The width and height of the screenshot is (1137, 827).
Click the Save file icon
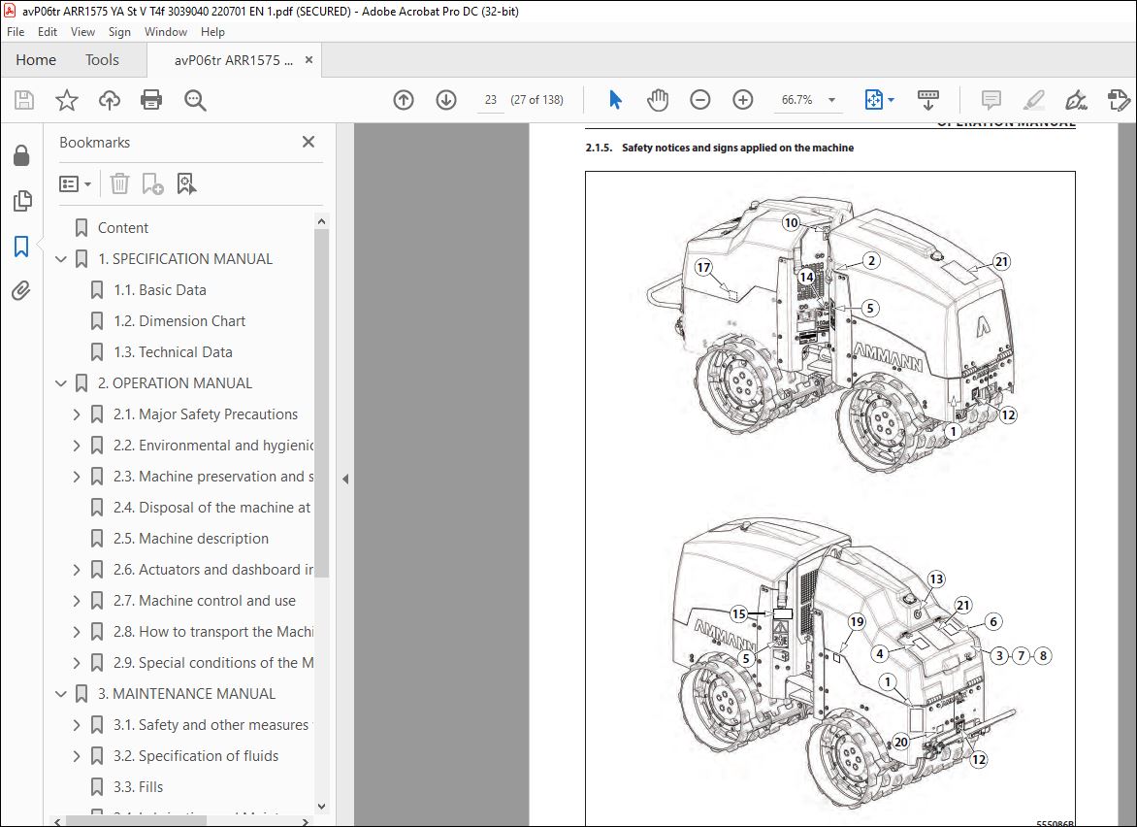pos(24,100)
